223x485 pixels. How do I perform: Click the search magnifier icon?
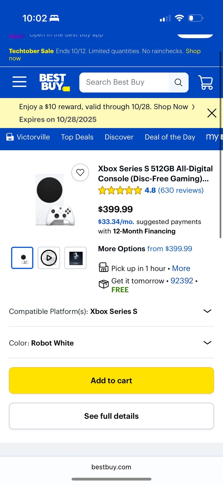(x=178, y=82)
